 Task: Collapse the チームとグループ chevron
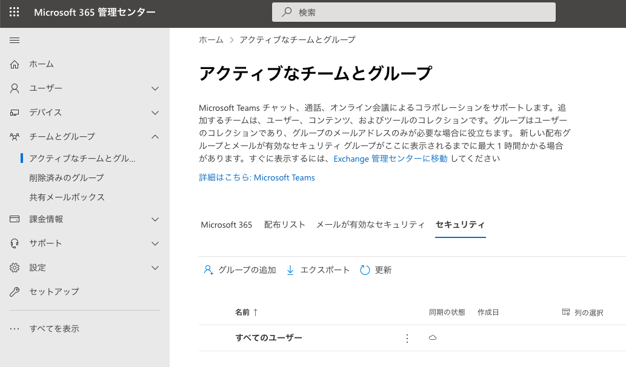155,137
